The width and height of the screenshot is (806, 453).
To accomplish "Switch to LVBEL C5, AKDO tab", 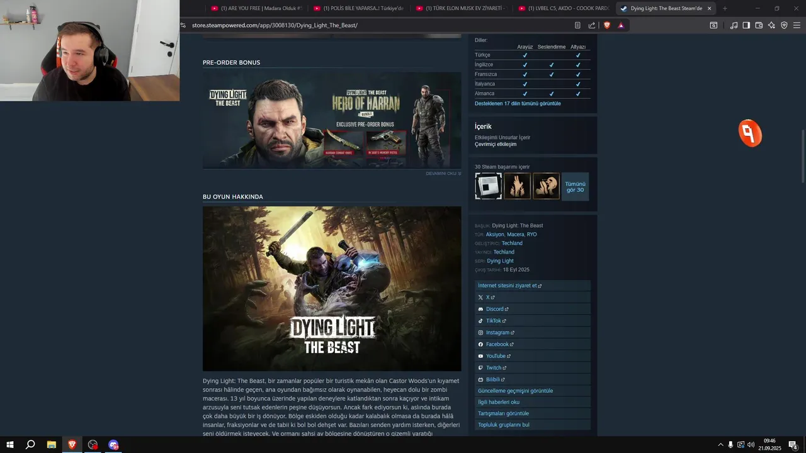I will click(564, 8).
